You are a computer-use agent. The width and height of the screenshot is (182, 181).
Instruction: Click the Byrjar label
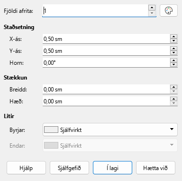[18, 130]
